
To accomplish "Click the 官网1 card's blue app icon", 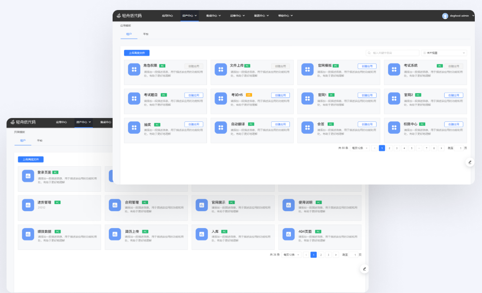I will 308,98.
